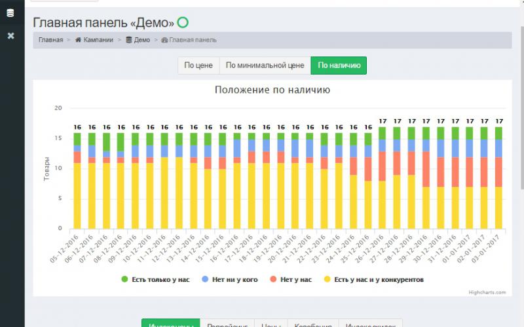Click the database icon in the left sidebar
Viewport: 524px width, 327px height.
(10, 13)
